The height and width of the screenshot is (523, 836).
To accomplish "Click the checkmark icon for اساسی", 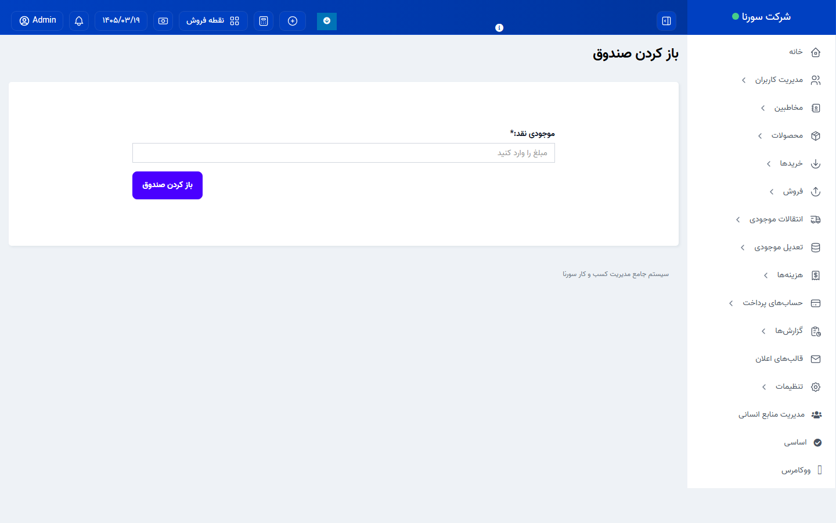I will (x=817, y=443).
